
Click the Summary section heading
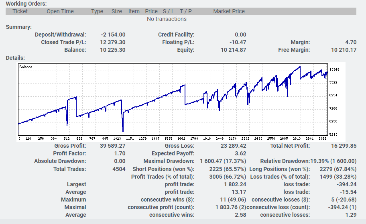(x=18, y=27)
